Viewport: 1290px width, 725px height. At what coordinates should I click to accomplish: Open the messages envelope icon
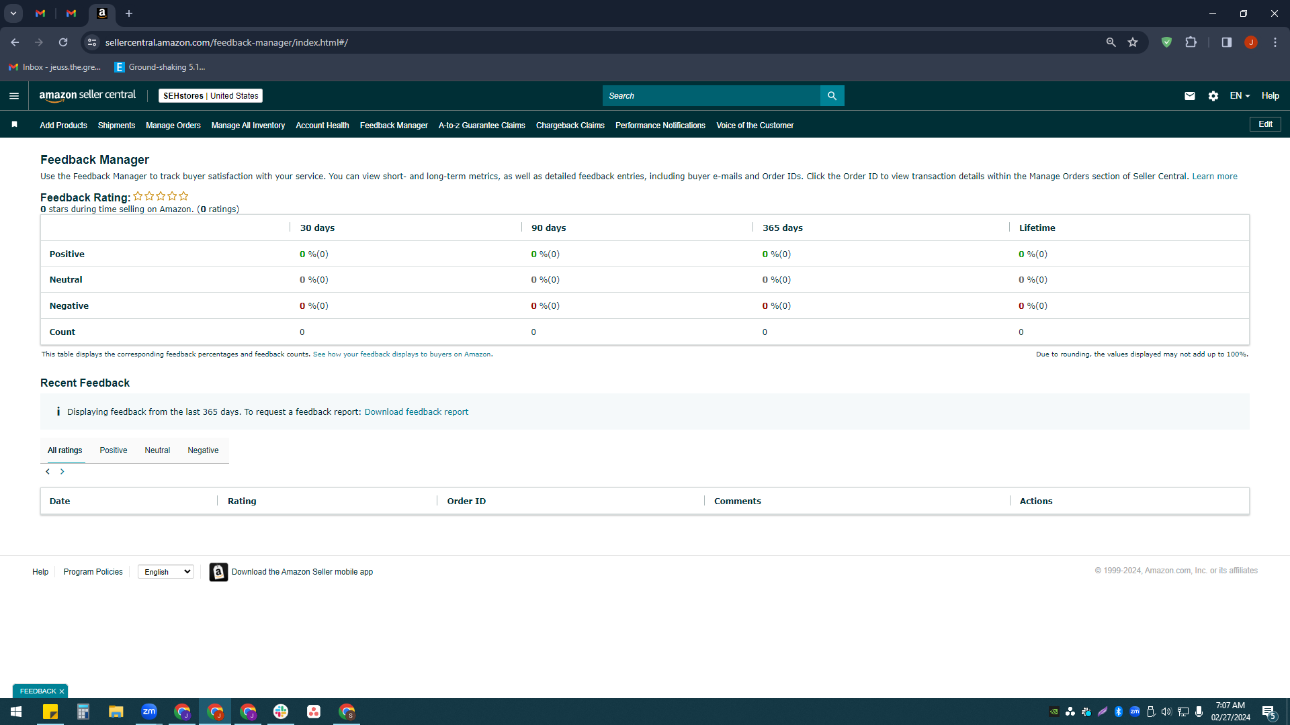[x=1189, y=96]
